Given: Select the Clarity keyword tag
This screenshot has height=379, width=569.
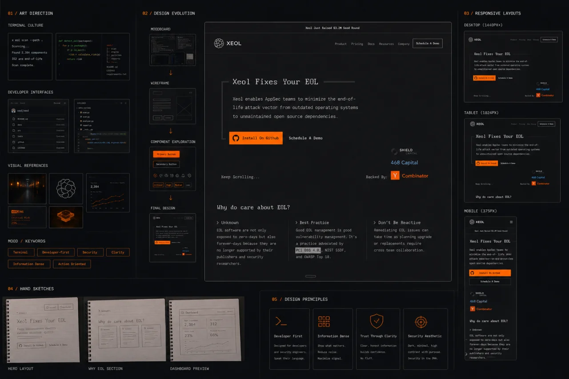Looking at the screenshot, I should click(x=118, y=252).
